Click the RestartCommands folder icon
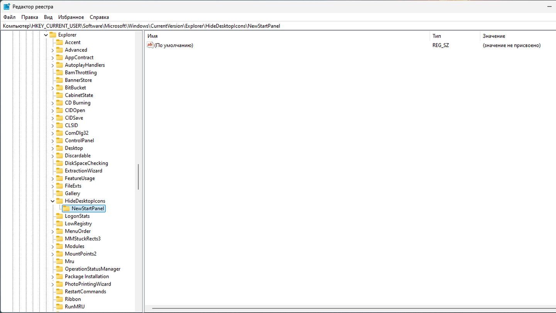The width and height of the screenshot is (556, 313). click(59, 291)
